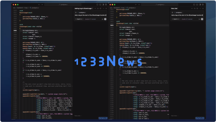216x122 pixels.
Task: Open cloud icon in right chat header
Action: click(195, 8)
